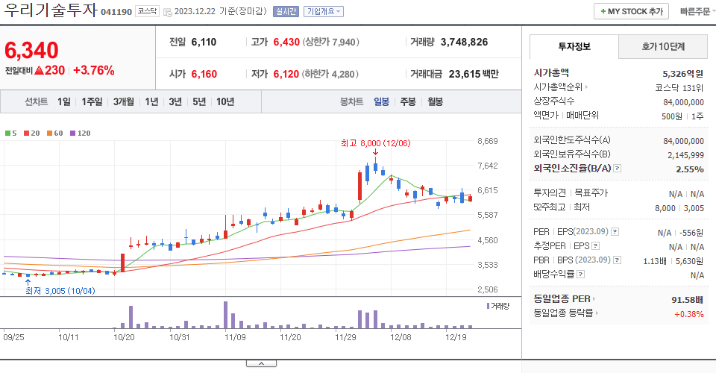Open the 빠른주문 dropdown
This screenshot has height=373, width=716.
pyautogui.click(x=697, y=11)
